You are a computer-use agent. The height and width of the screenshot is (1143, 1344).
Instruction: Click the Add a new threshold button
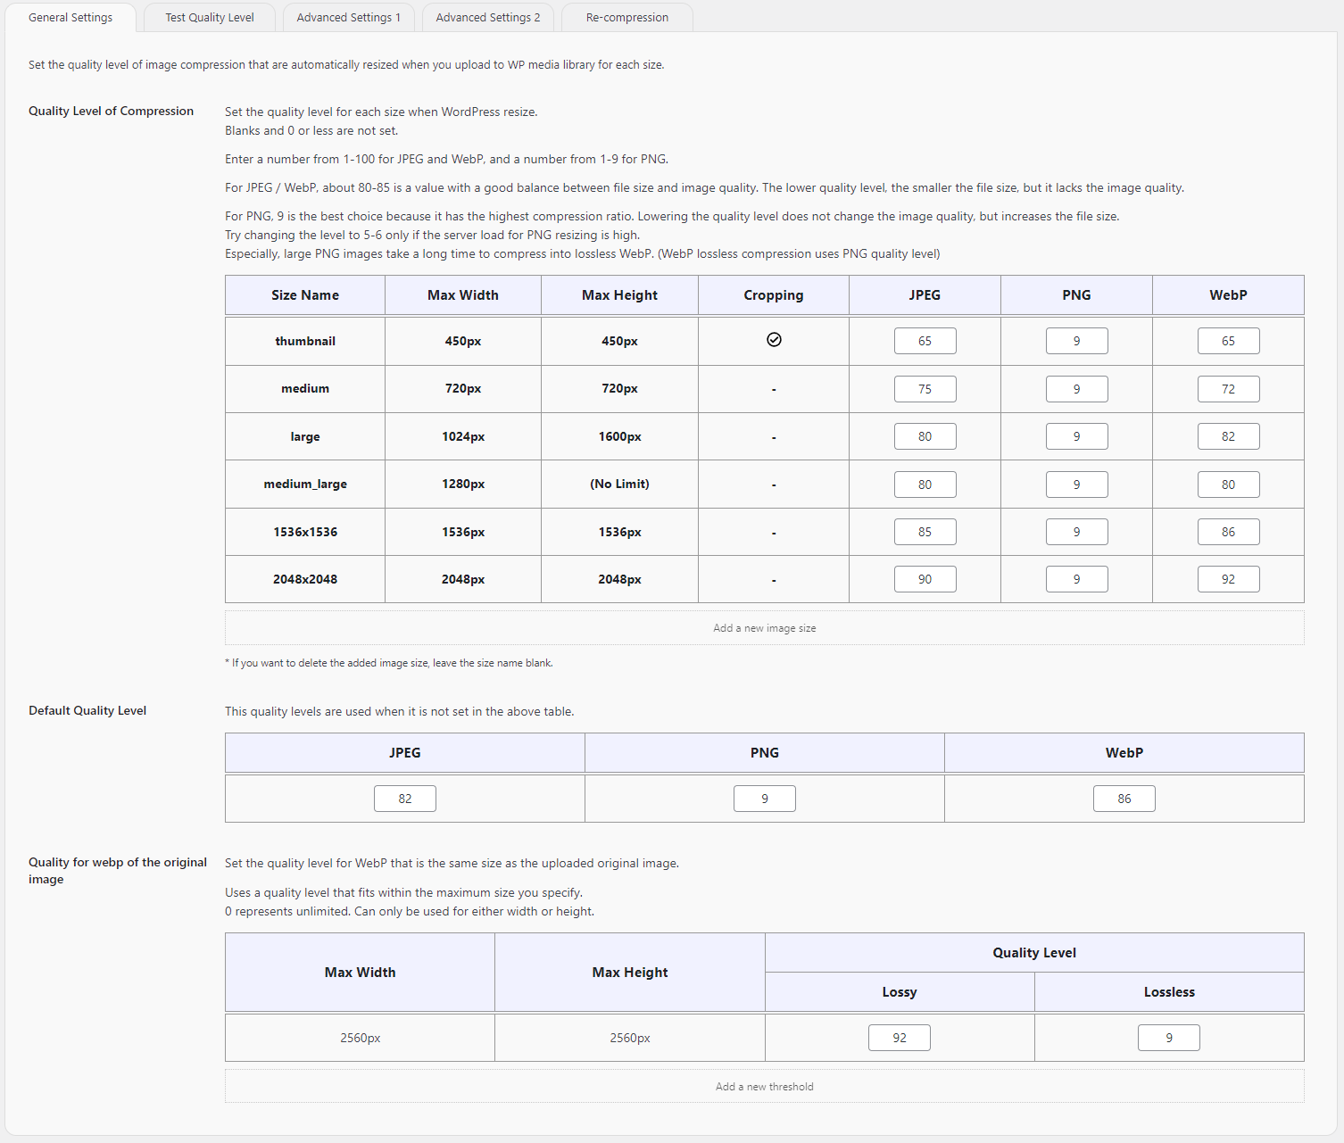[x=765, y=1087]
